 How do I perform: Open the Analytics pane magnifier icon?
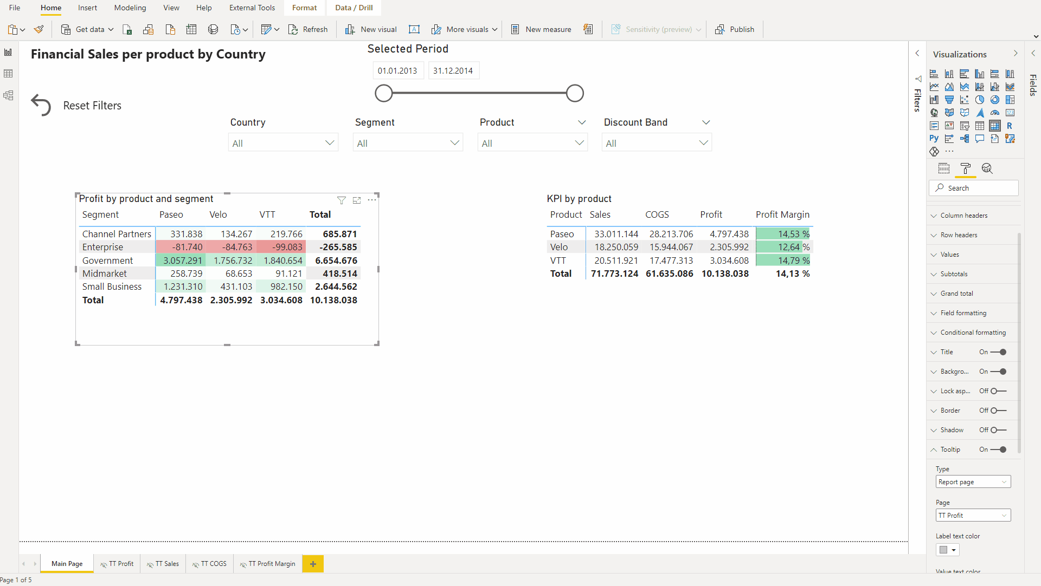click(987, 168)
